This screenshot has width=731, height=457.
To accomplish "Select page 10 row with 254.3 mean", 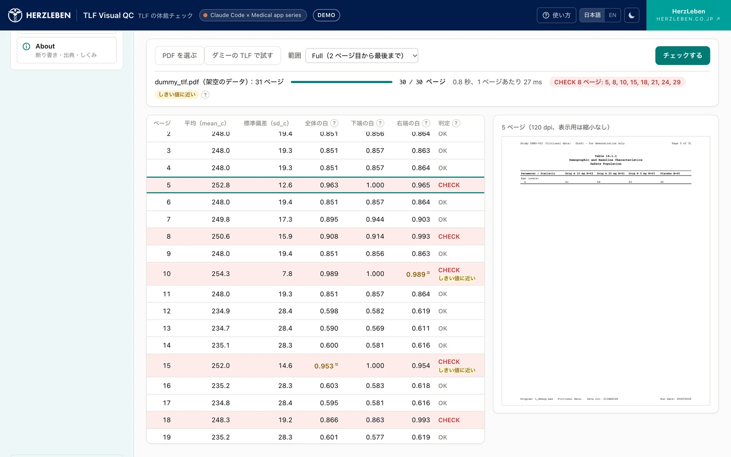I will [x=315, y=274].
